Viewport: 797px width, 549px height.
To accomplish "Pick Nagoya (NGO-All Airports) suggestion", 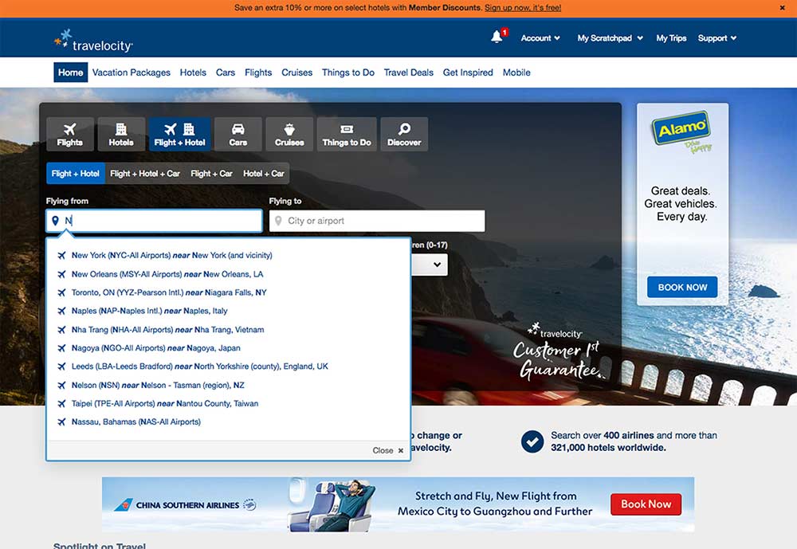I will point(155,347).
